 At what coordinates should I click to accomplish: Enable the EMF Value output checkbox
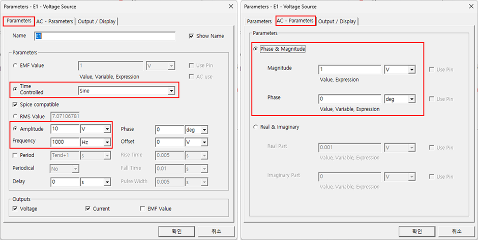(142, 209)
